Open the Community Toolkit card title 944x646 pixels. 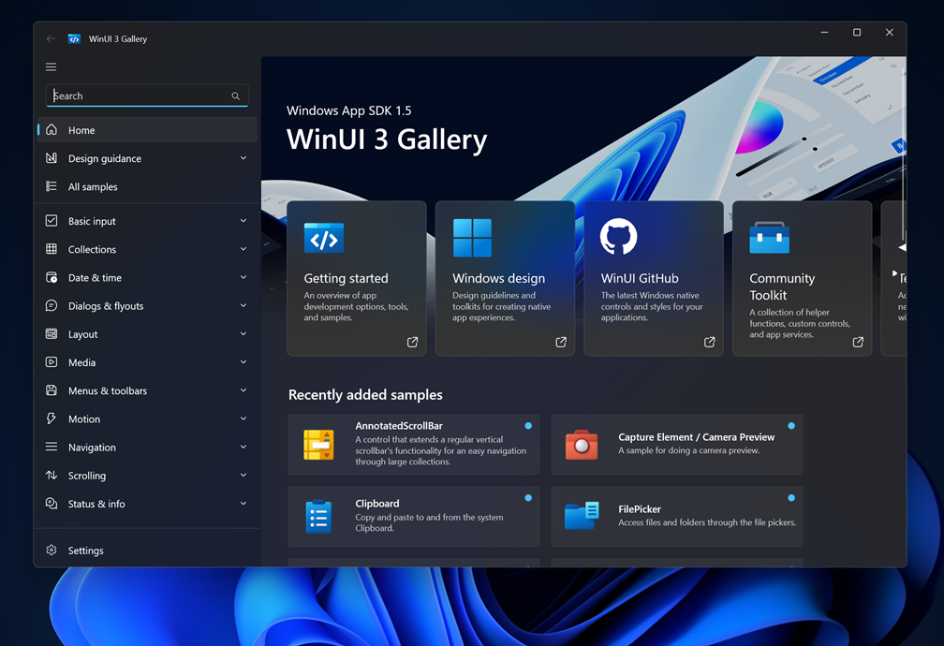pyautogui.click(x=782, y=286)
